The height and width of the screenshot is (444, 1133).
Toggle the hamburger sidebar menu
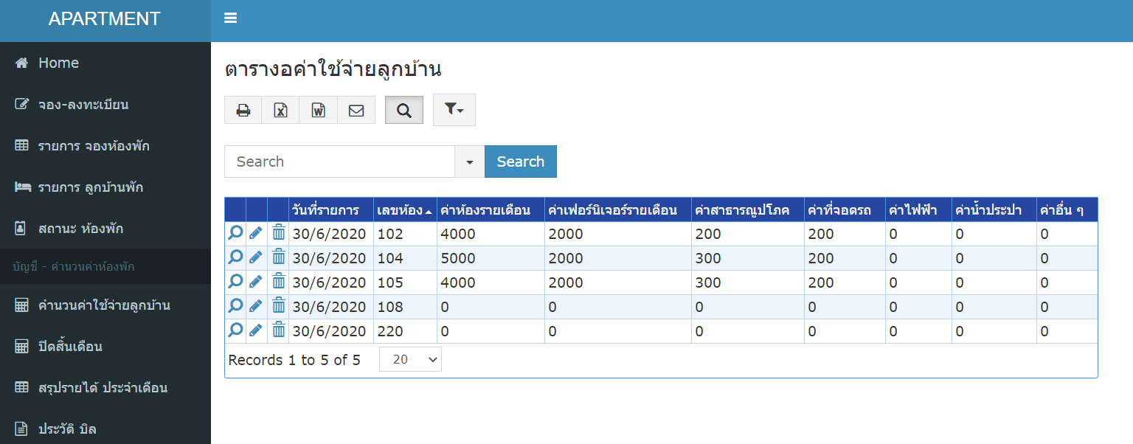pos(230,18)
